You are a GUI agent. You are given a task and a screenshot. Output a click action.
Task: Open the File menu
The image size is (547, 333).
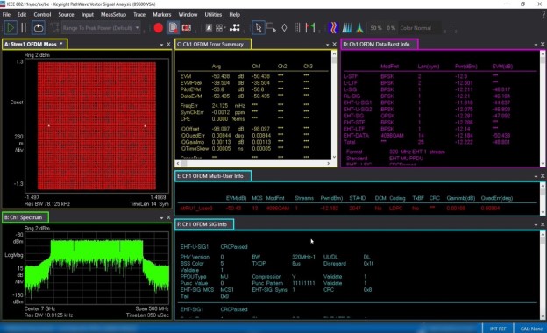click(x=6, y=15)
